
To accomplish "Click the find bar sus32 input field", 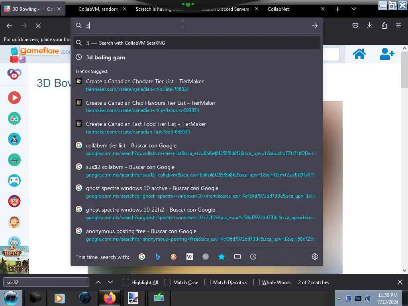I will (x=46, y=282).
